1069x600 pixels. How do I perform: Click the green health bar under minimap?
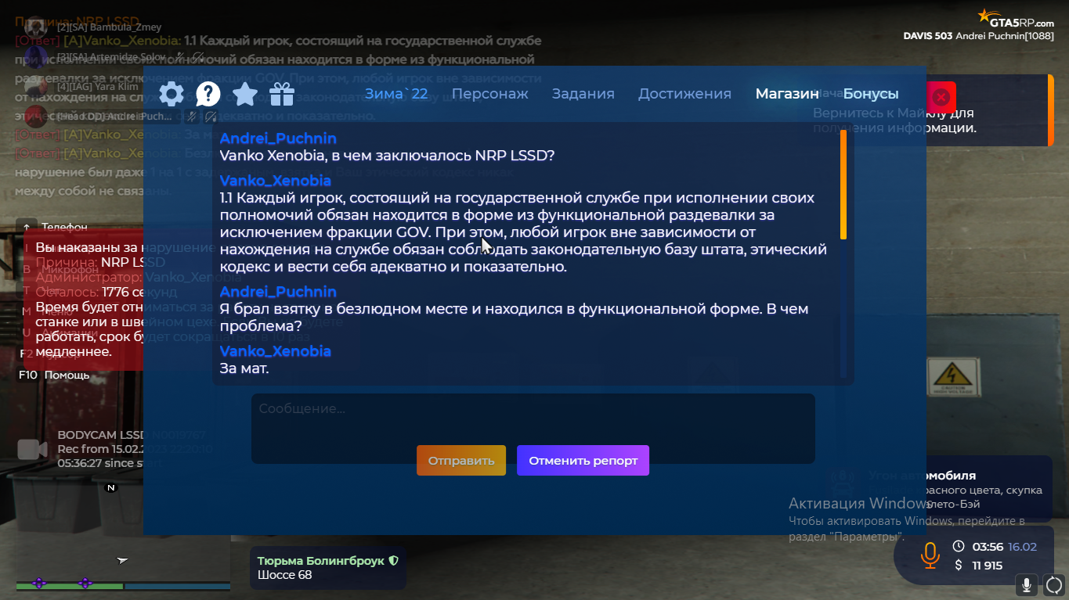pos(70,586)
